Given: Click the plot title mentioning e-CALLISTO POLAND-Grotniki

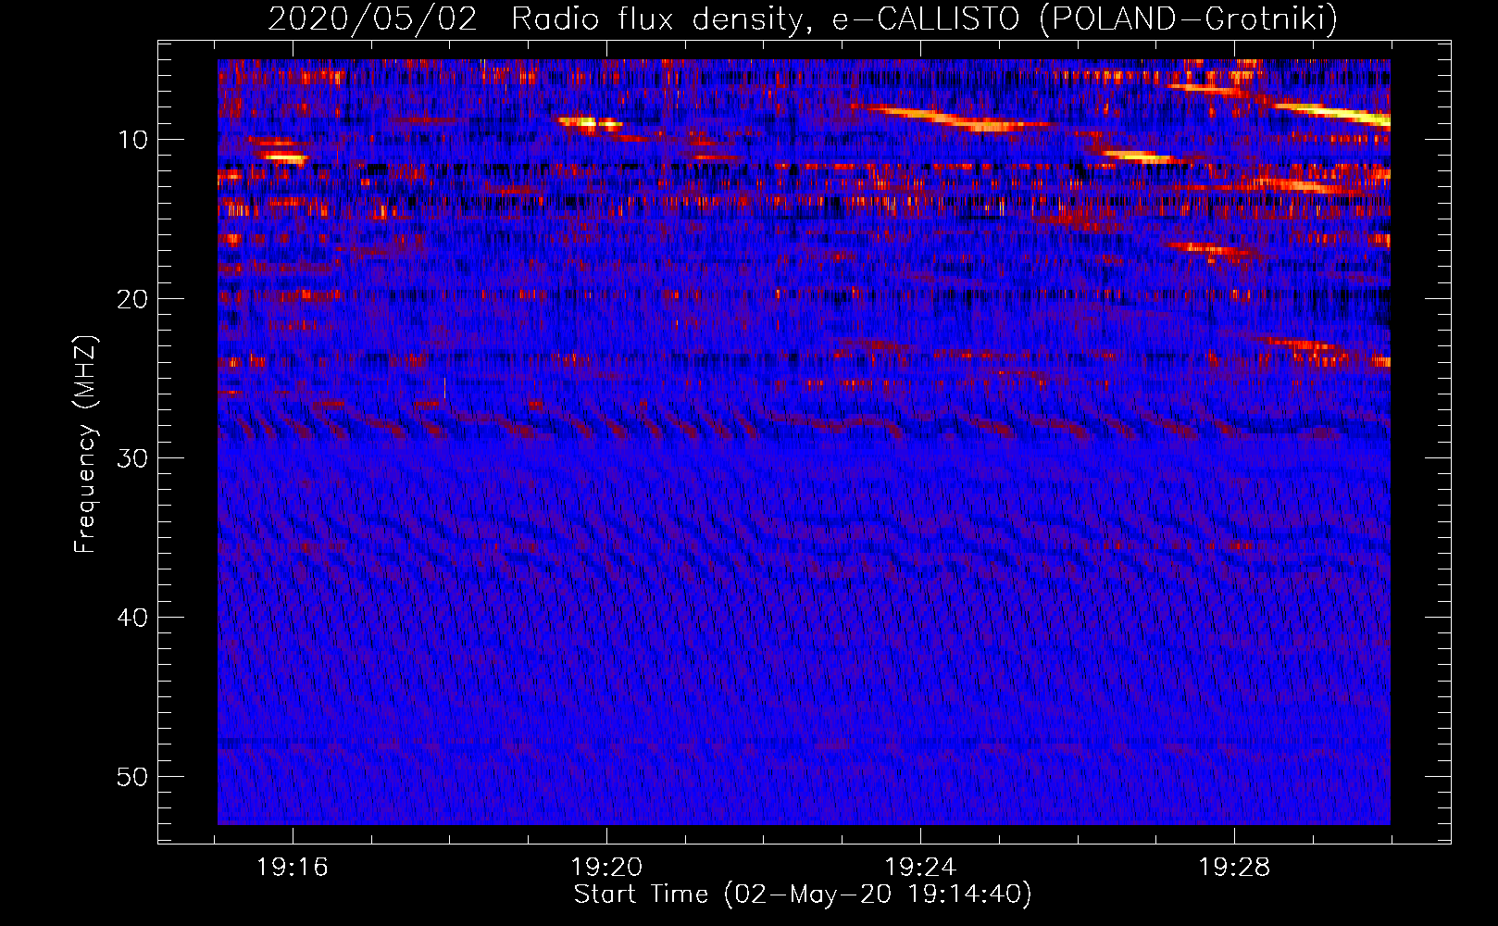Looking at the screenshot, I should [803, 19].
